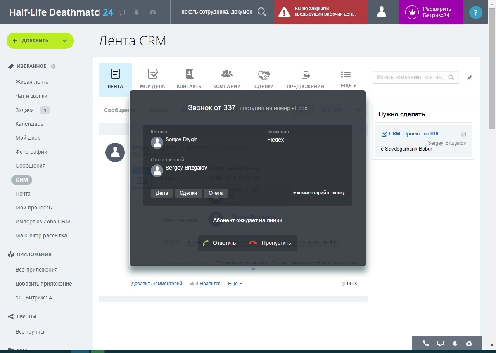This screenshot has height=353, width=496.
Task: Expand the Ещё menu under the post
Action: [235, 284]
